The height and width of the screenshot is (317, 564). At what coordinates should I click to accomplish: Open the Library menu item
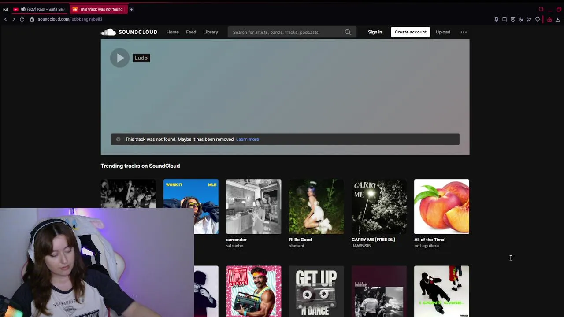[211, 32]
